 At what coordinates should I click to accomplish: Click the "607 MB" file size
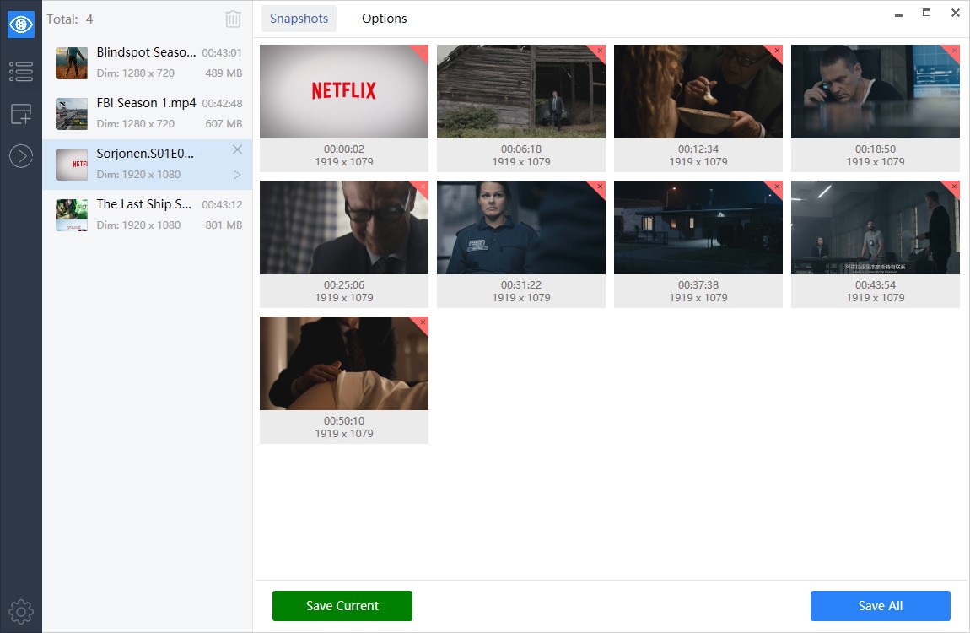point(224,124)
